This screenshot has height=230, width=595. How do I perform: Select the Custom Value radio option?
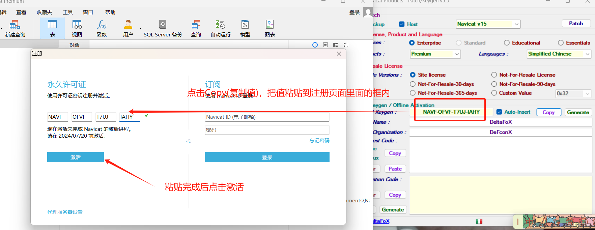click(494, 93)
